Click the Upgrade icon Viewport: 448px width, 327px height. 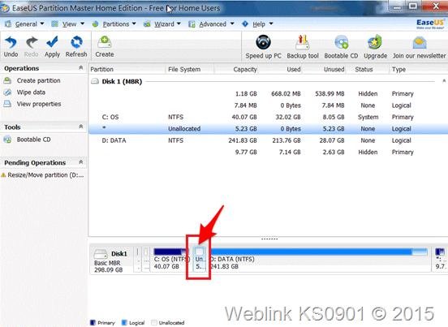click(x=375, y=42)
